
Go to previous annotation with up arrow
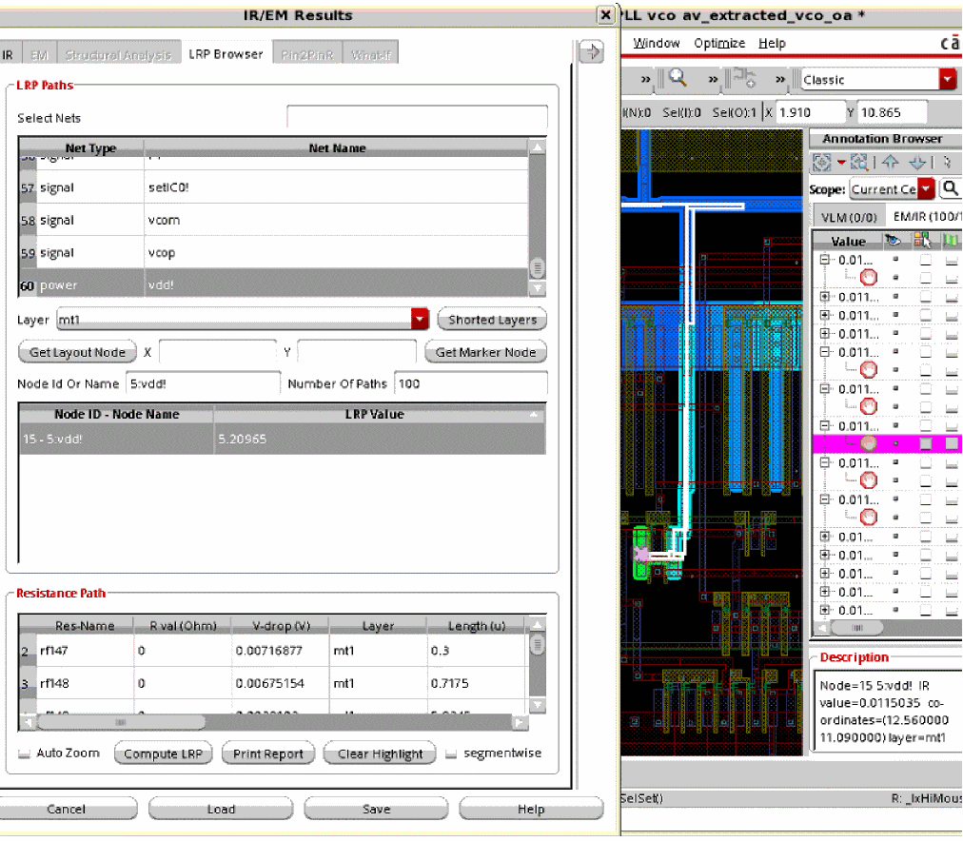pyautogui.click(x=890, y=163)
